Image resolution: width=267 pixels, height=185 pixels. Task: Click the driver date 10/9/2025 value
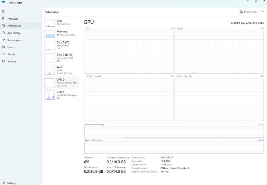point(166,161)
